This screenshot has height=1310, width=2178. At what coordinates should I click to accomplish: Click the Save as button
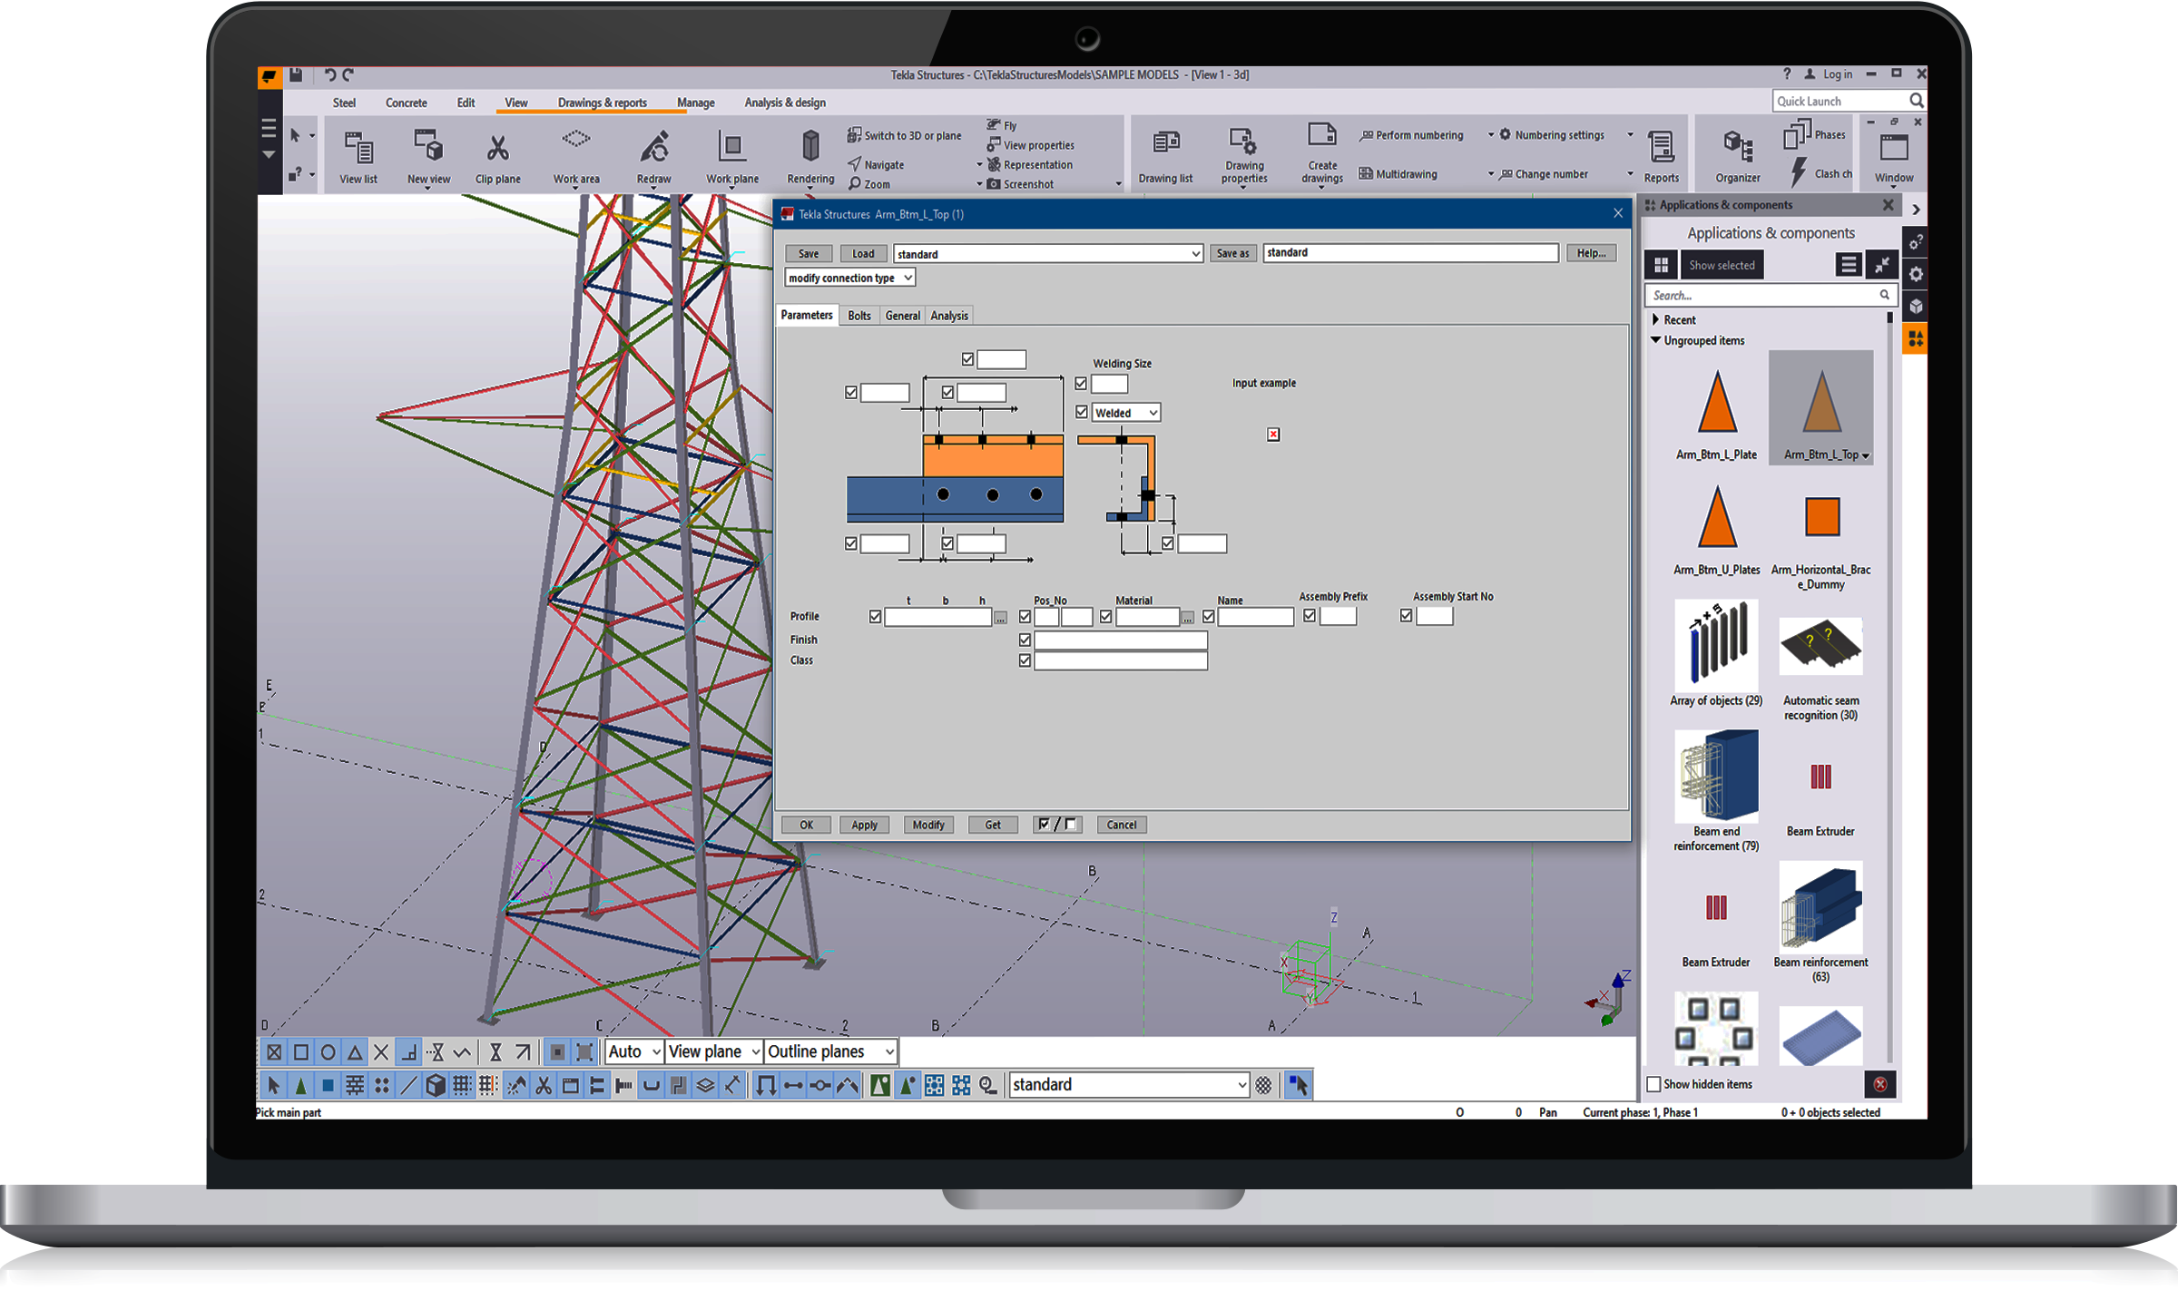[x=1232, y=254]
